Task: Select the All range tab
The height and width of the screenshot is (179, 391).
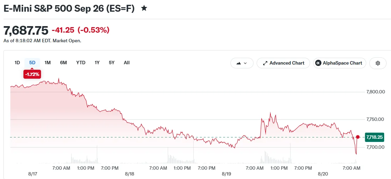Action: tap(127, 63)
